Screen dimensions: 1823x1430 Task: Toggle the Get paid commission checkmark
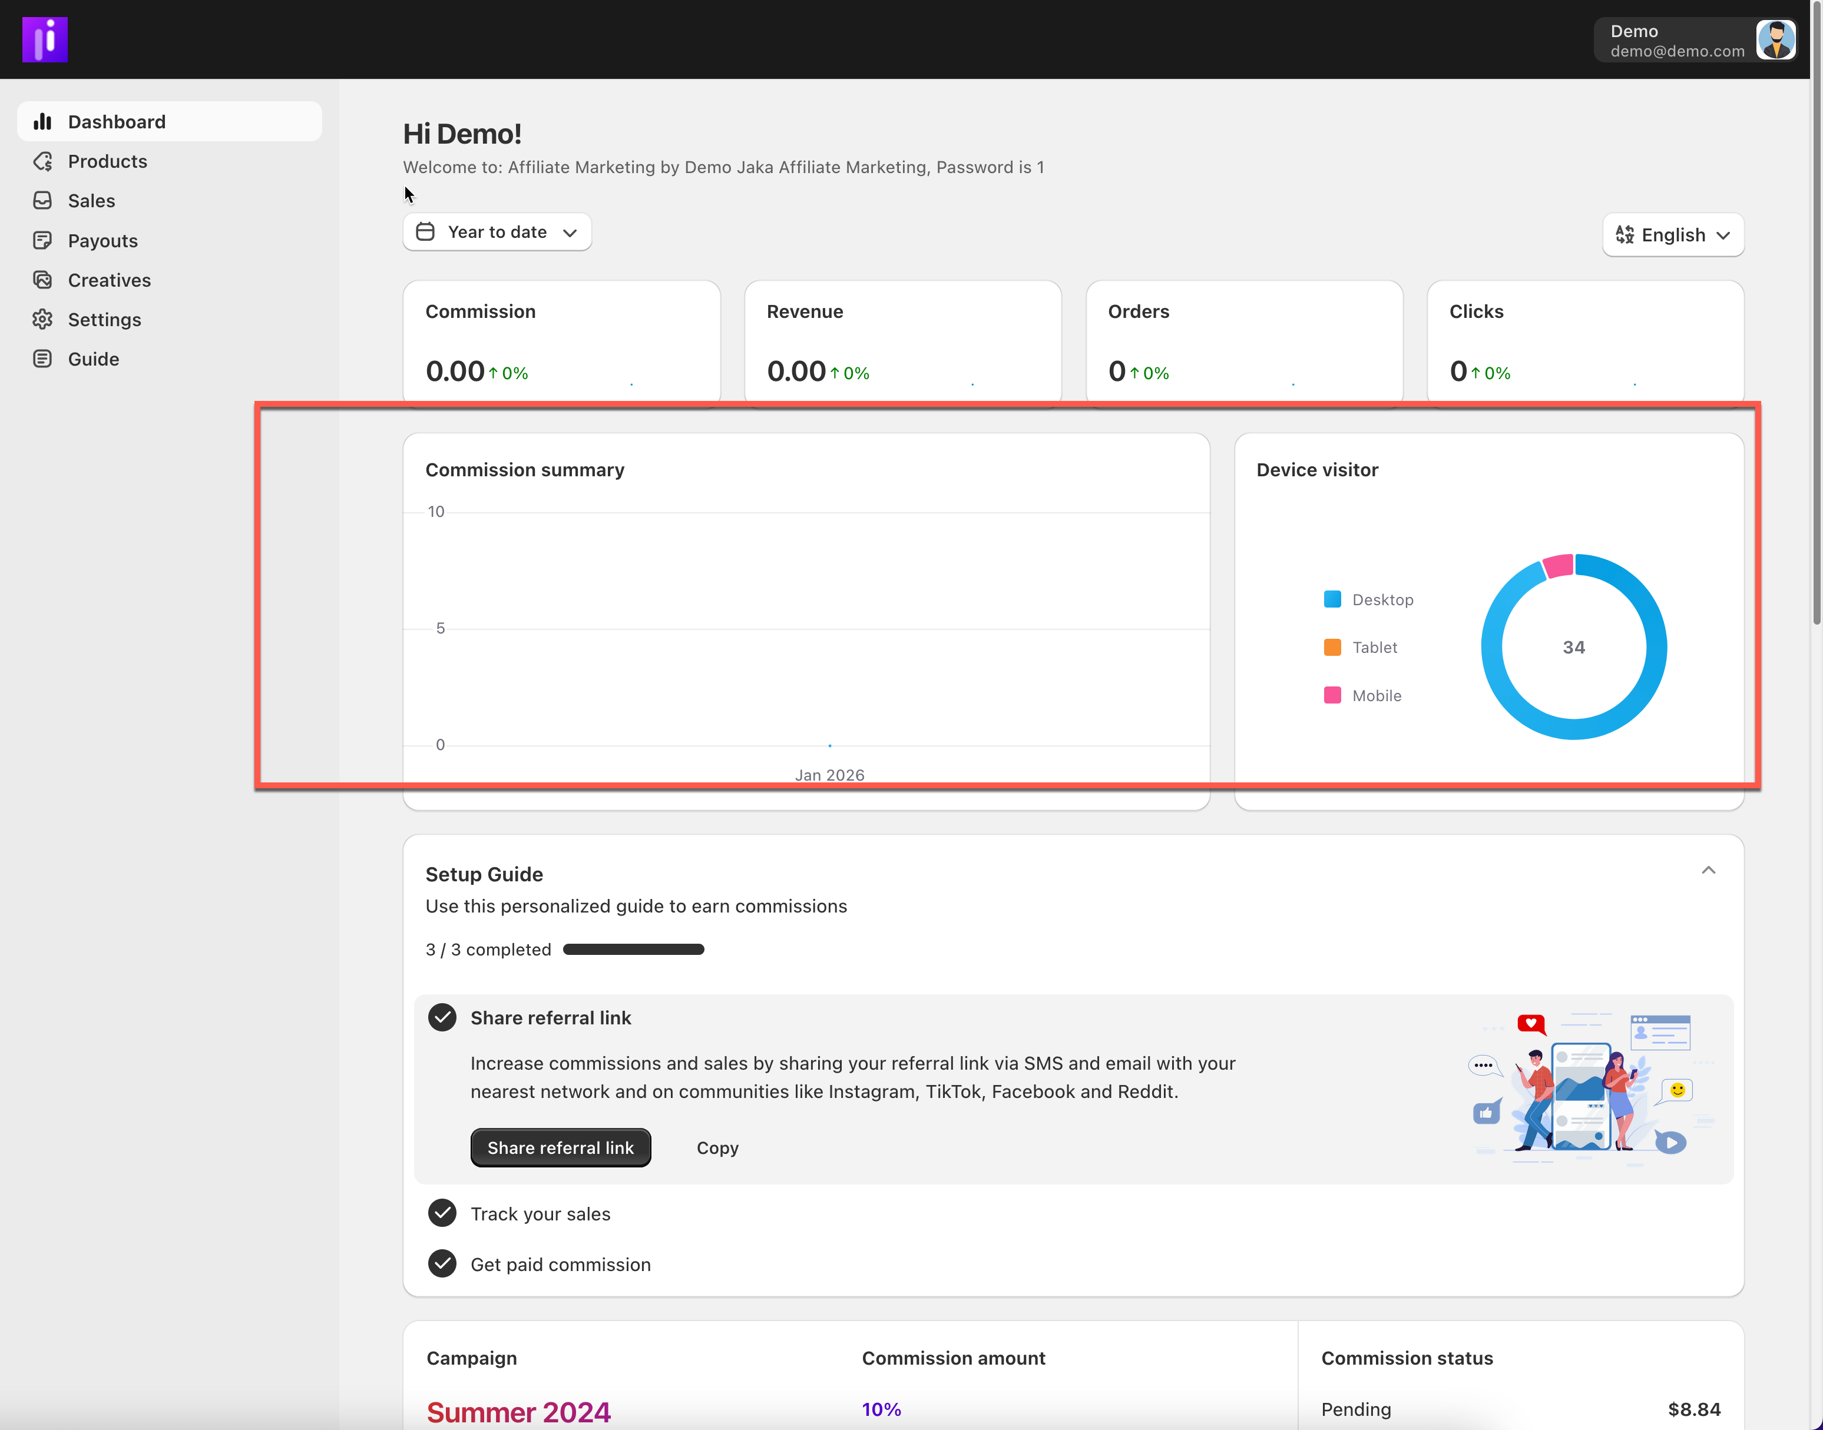442,1263
